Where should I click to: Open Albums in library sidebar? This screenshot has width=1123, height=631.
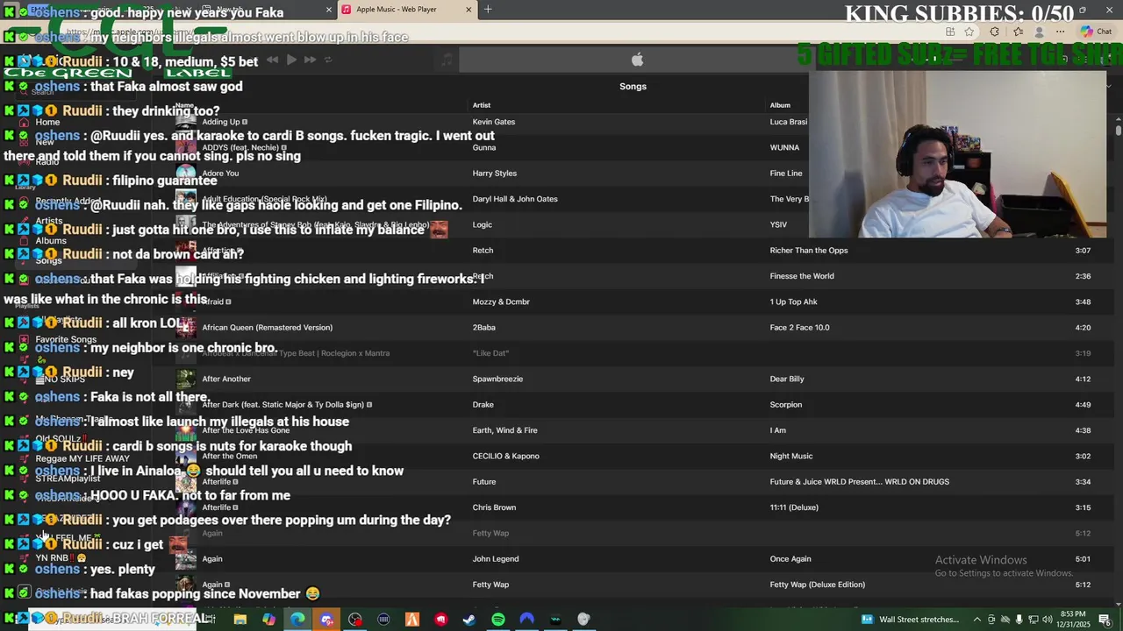click(51, 241)
